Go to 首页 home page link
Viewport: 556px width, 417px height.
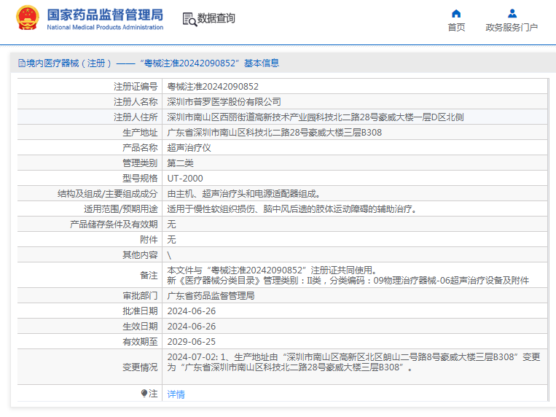pyautogui.click(x=456, y=27)
